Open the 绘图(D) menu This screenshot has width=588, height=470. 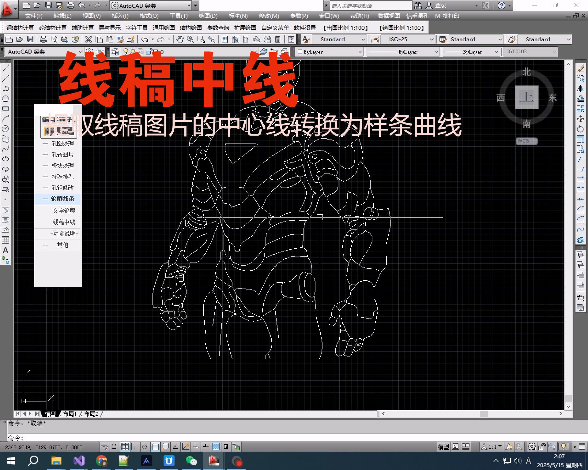click(x=208, y=16)
